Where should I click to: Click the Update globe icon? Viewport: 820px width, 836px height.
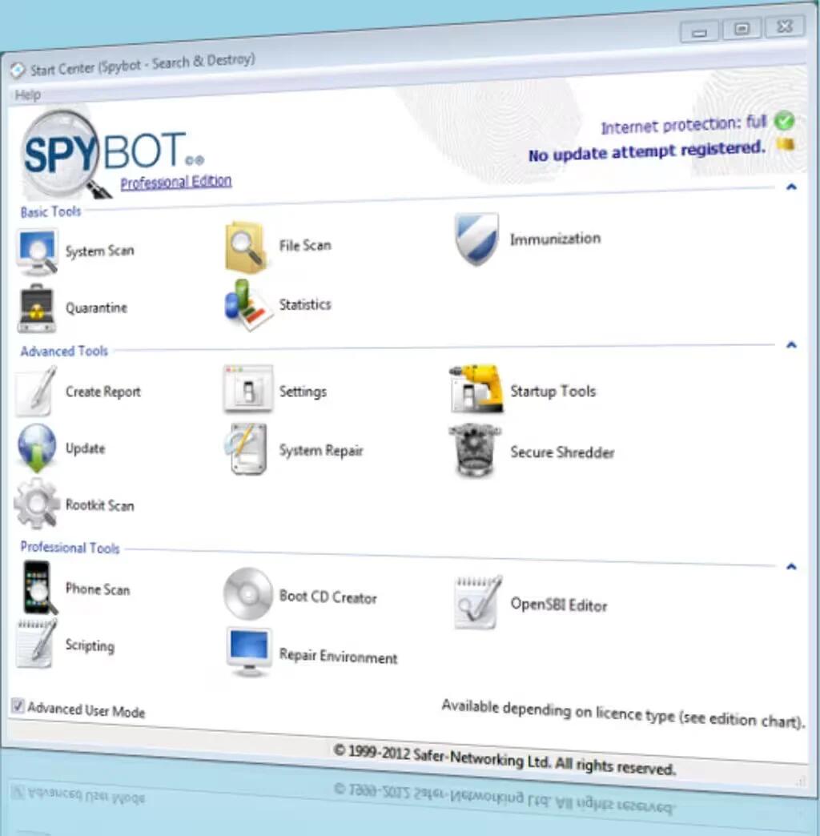click(36, 448)
